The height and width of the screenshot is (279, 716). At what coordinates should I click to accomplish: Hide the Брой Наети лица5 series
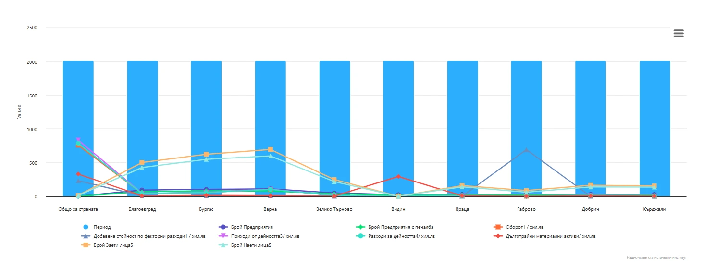pos(251,245)
